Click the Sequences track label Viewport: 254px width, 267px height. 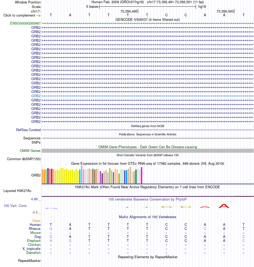(32, 138)
